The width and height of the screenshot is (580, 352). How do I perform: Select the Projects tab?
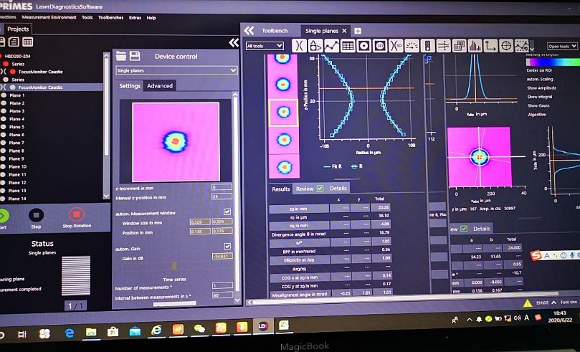point(18,29)
